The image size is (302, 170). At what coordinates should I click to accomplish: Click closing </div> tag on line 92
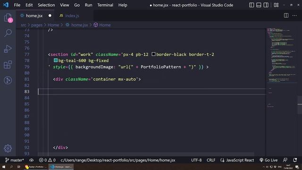pyautogui.click(x=60, y=147)
